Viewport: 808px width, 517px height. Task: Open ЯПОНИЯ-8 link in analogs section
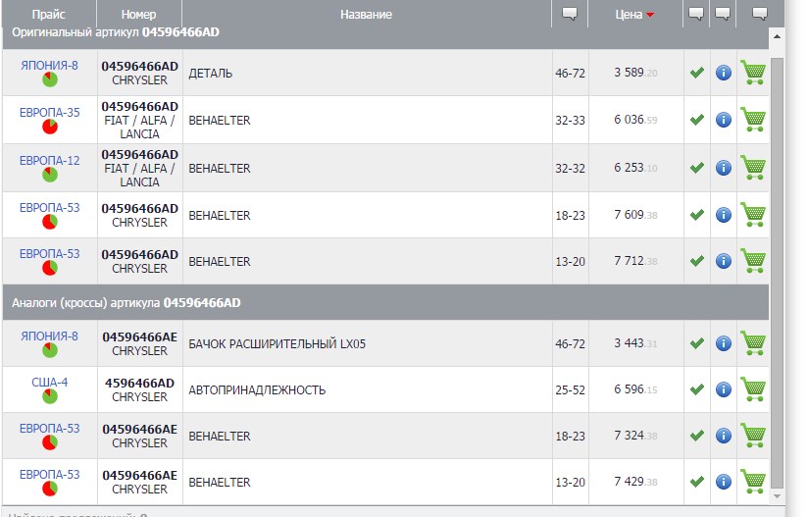point(49,336)
